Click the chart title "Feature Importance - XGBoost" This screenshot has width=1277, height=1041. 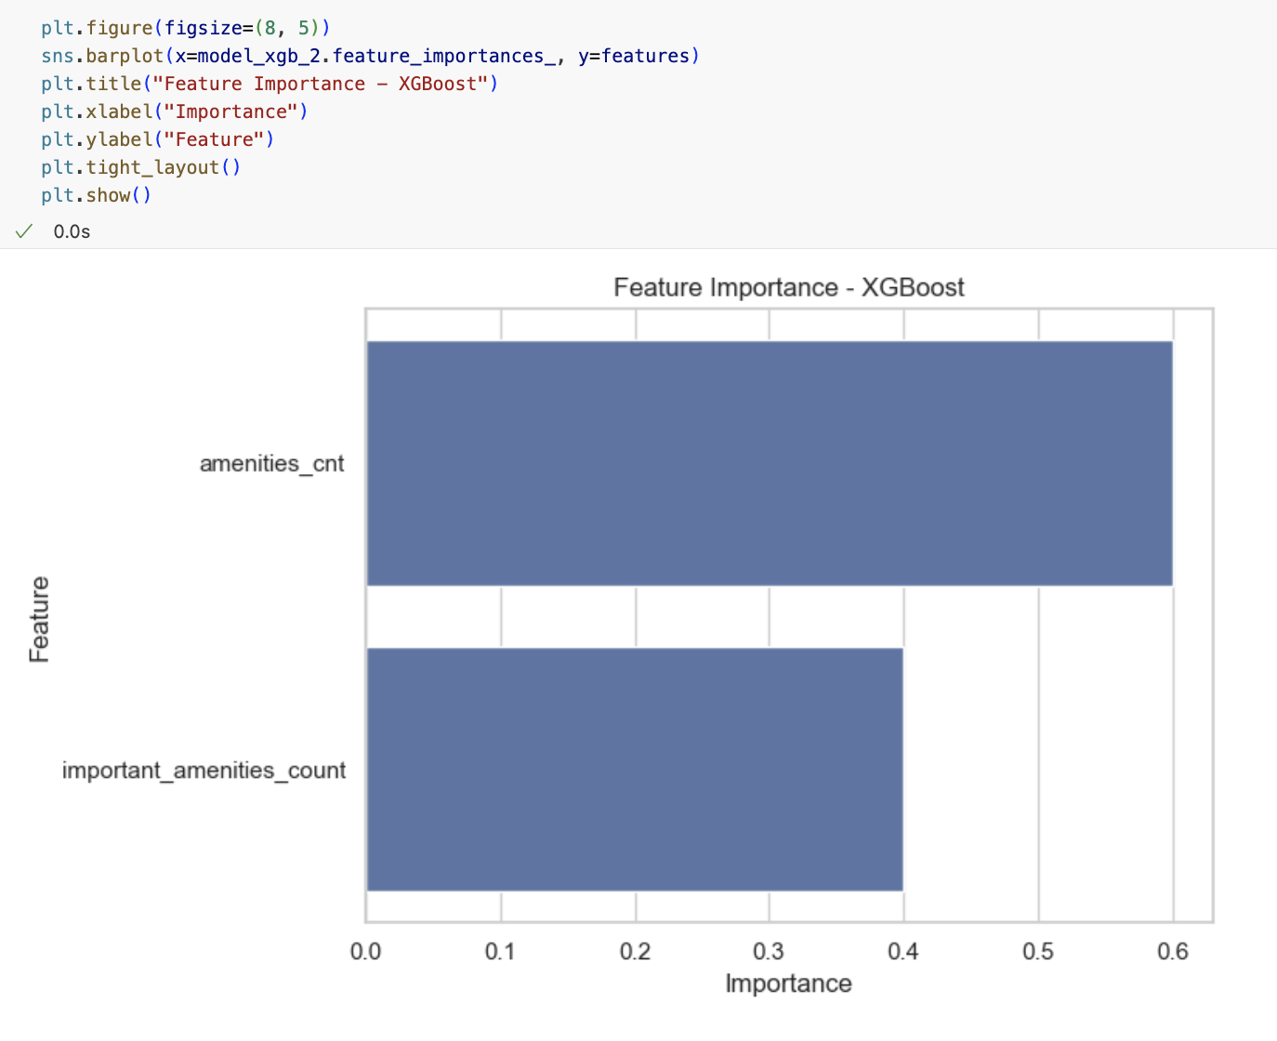pos(789,287)
